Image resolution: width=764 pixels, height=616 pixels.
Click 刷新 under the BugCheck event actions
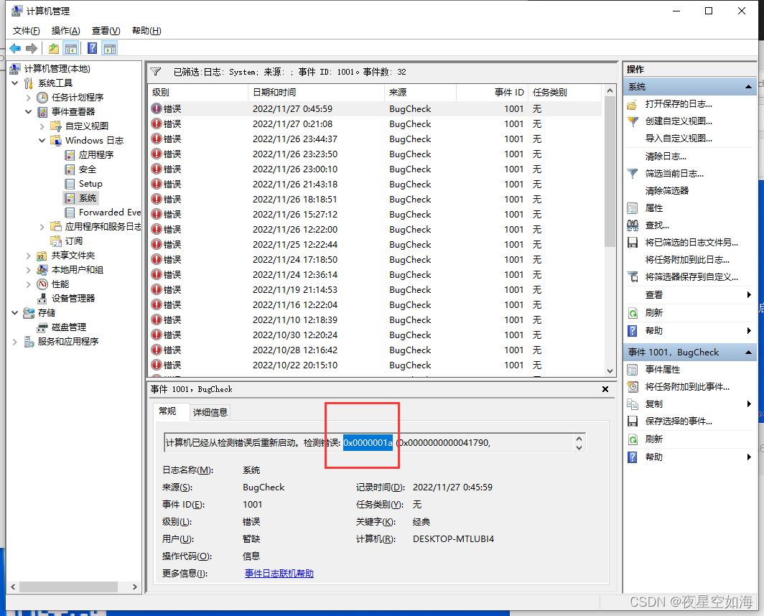654,439
